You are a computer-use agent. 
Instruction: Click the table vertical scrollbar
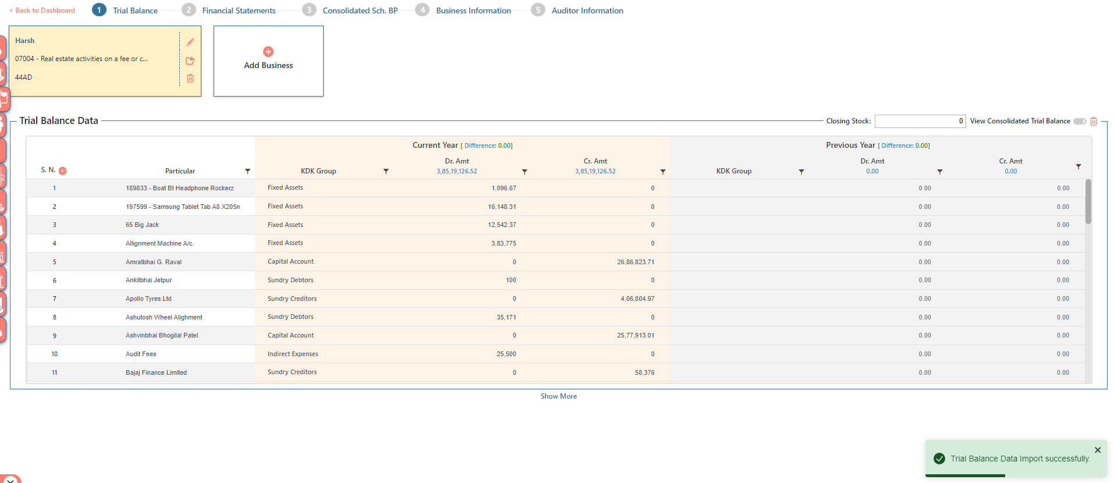click(1088, 201)
